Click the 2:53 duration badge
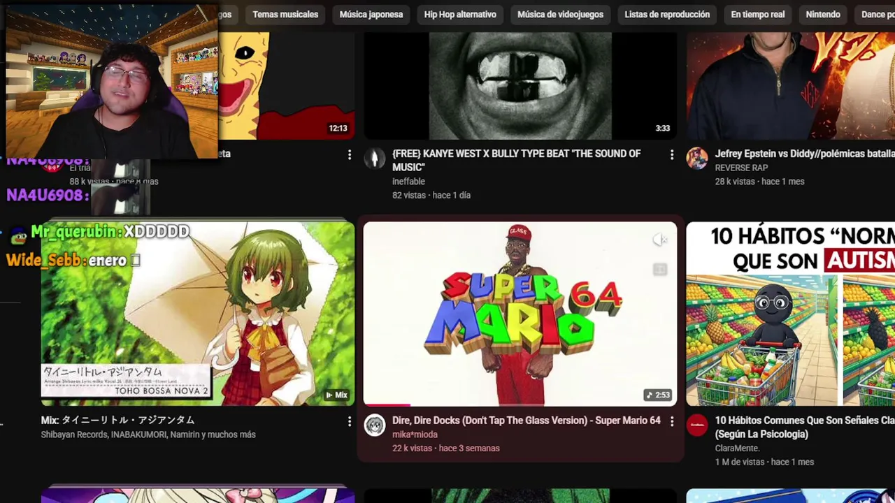The width and height of the screenshot is (895, 503). coord(658,395)
